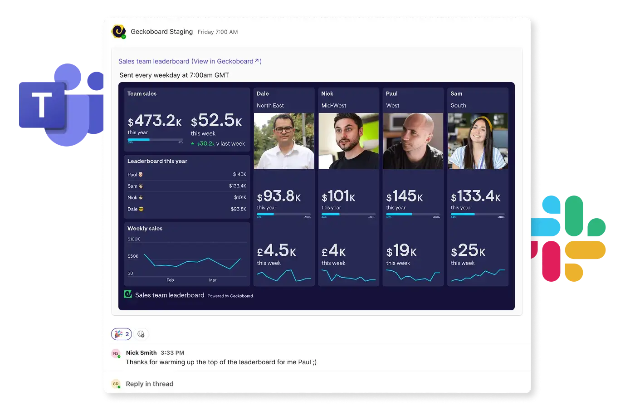Click Dale's £4.5K weekly value
The image size is (635, 411).
click(277, 250)
